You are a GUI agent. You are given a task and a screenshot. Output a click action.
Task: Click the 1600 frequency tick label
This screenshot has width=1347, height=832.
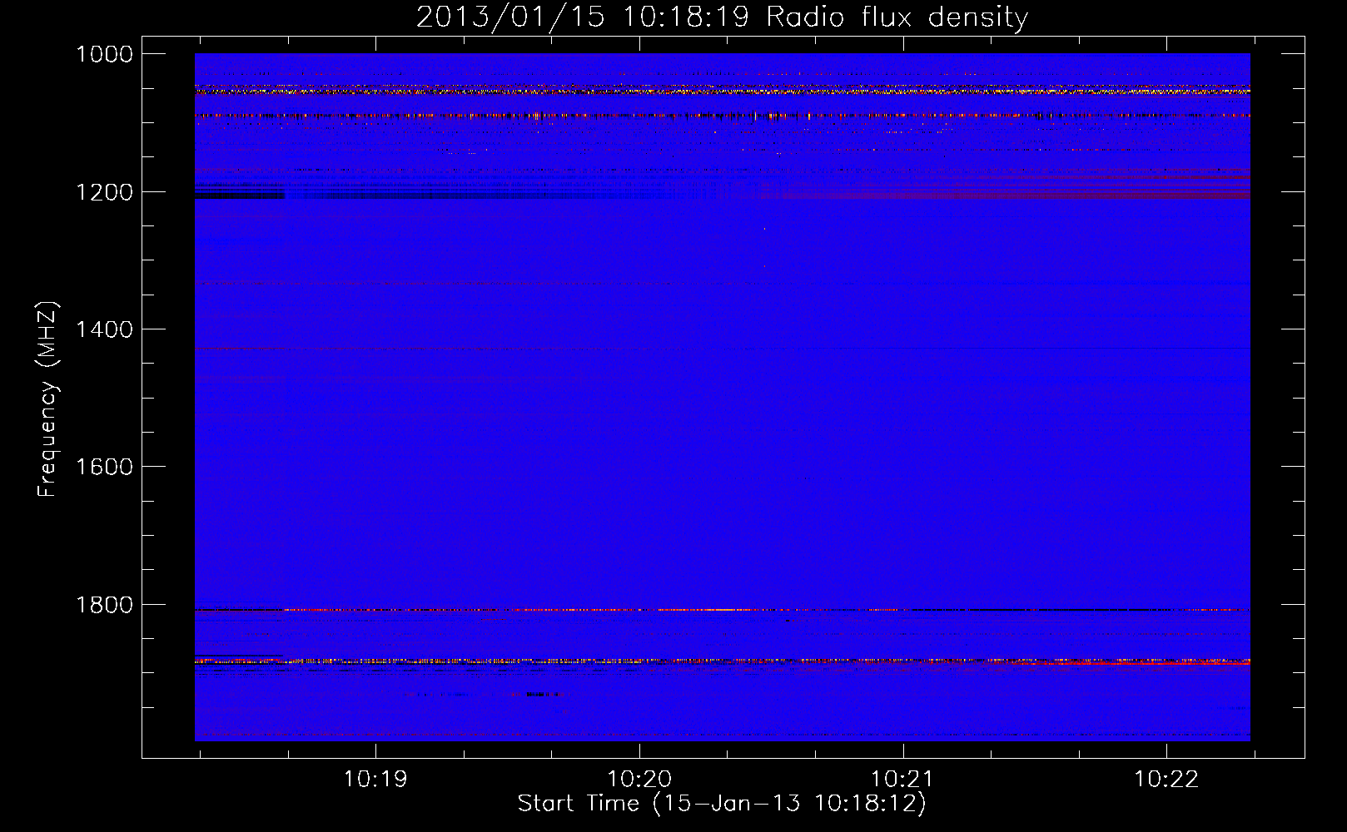(x=104, y=467)
